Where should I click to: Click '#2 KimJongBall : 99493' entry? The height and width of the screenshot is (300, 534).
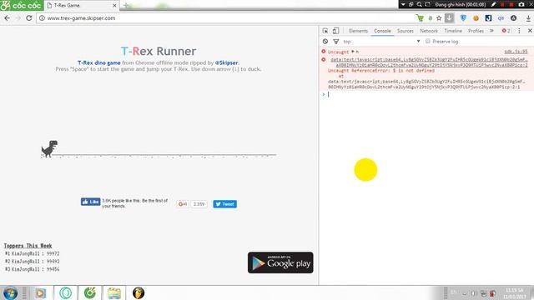coord(32,262)
